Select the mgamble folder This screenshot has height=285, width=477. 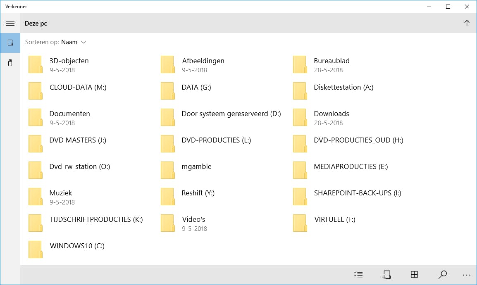(196, 166)
